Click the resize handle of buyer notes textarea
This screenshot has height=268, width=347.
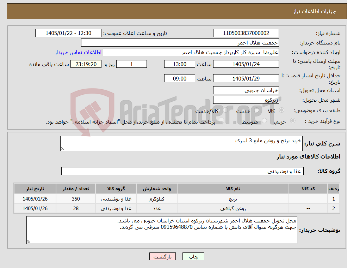[29, 242]
